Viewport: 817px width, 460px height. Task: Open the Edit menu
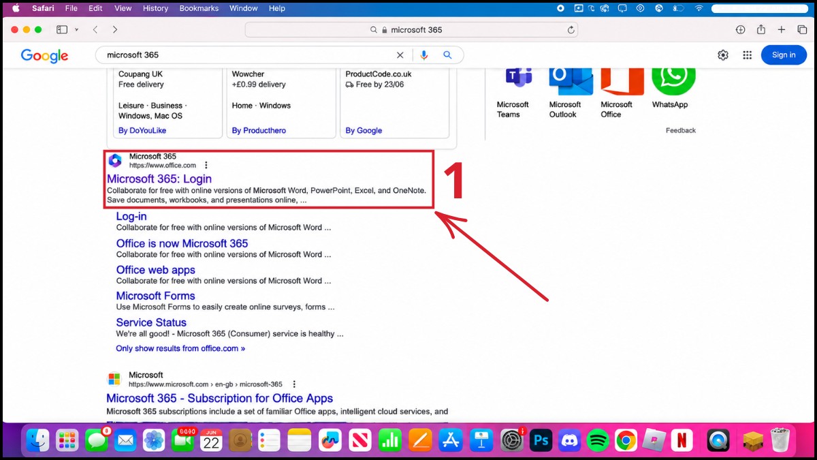[95, 8]
